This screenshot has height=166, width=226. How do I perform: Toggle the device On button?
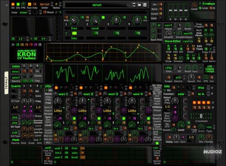tap(13, 4)
